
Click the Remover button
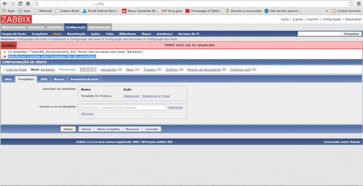(132, 129)
